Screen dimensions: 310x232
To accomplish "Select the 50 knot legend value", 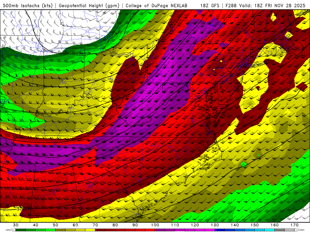I will pyautogui.click(x=55, y=225).
